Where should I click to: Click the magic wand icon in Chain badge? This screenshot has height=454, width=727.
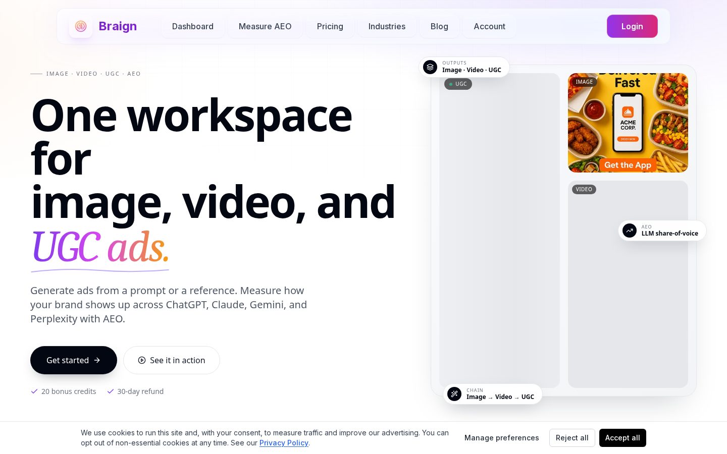point(454,394)
